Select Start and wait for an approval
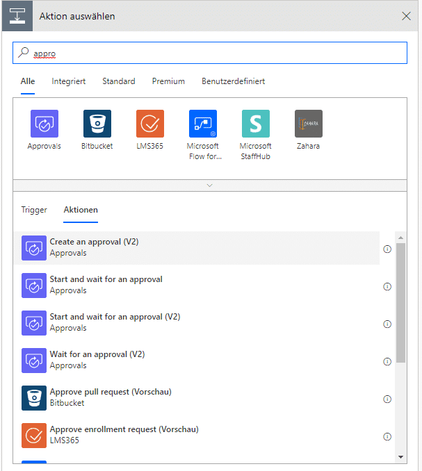Image resolution: width=422 pixels, height=471 pixels. point(197,286)
